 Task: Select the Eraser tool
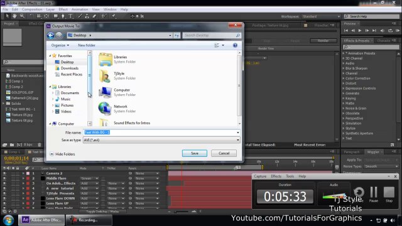point(94,16)
